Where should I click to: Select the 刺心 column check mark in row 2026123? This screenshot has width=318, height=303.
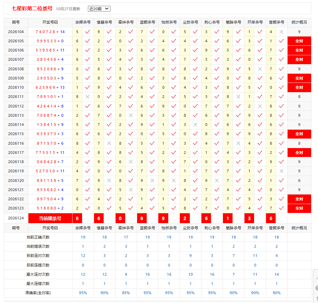click(x=217, y=208)
